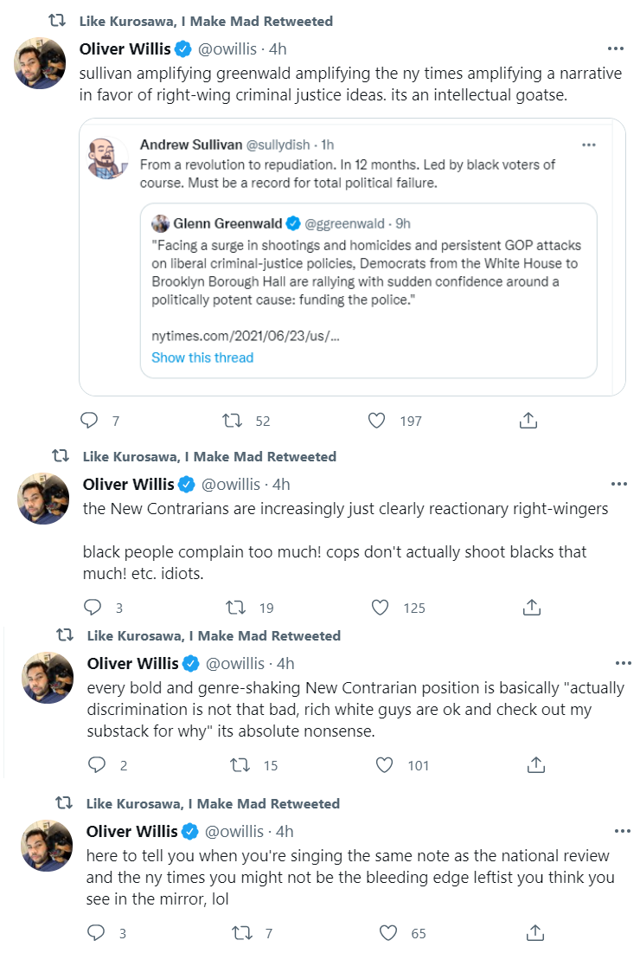The height and width of the screenshot is (966, 640).
Task: Like the tweet with 197 likes
Action: click(376, 421)
